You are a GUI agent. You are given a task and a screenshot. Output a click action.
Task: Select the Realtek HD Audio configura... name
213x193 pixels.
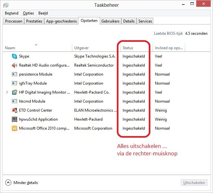click(44, 65)
